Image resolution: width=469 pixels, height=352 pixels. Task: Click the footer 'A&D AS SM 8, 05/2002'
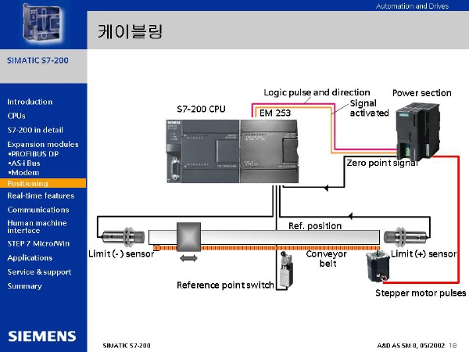point(411,346)
